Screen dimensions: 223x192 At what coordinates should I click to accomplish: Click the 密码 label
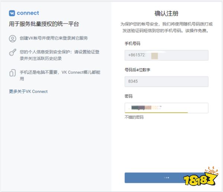tap(129, 96)
